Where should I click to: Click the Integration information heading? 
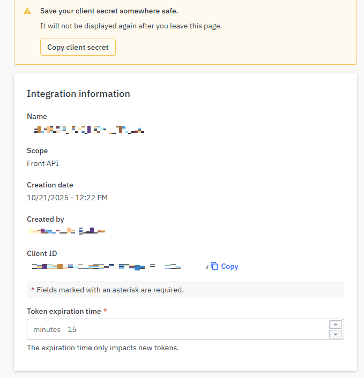tap(78, 94)
